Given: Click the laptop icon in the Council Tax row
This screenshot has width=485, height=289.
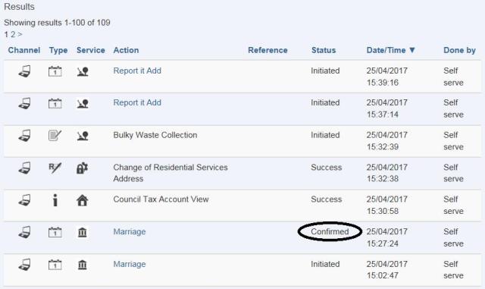Looking at the screenshot, I should (x=24, y=200).
